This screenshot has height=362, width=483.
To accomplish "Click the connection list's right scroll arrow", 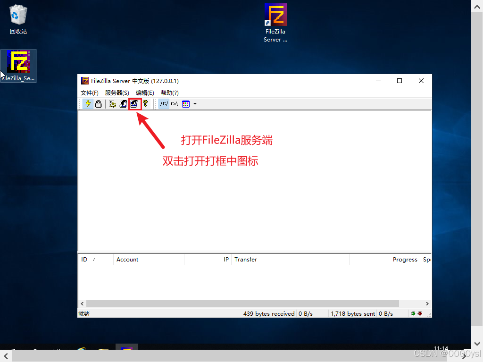I will click(427, 304).
